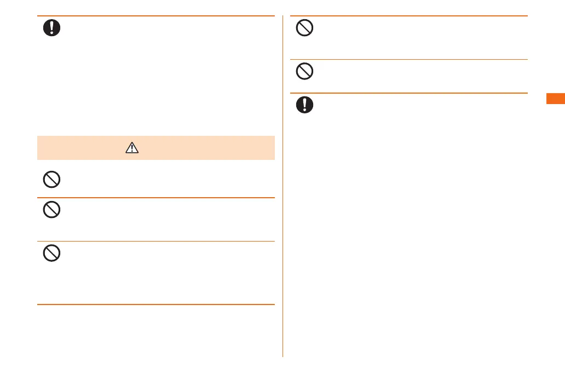Click rule between first and second left prohibition icons
565x385 pixels.
pyautogui.click(x=155, y=198)
